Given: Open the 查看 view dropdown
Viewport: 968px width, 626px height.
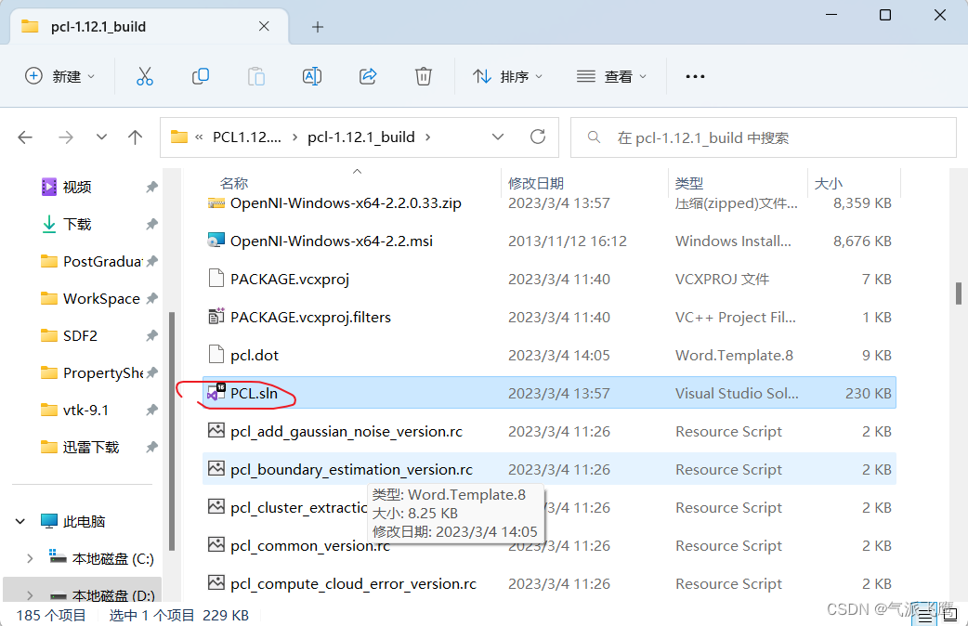Looking at the screenshot, I should point(612,76).
